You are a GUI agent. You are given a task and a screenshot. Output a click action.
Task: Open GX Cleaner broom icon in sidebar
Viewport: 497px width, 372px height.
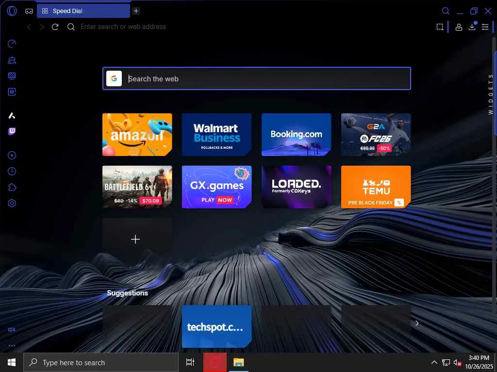pyautogui.click(x=12, y=60)
